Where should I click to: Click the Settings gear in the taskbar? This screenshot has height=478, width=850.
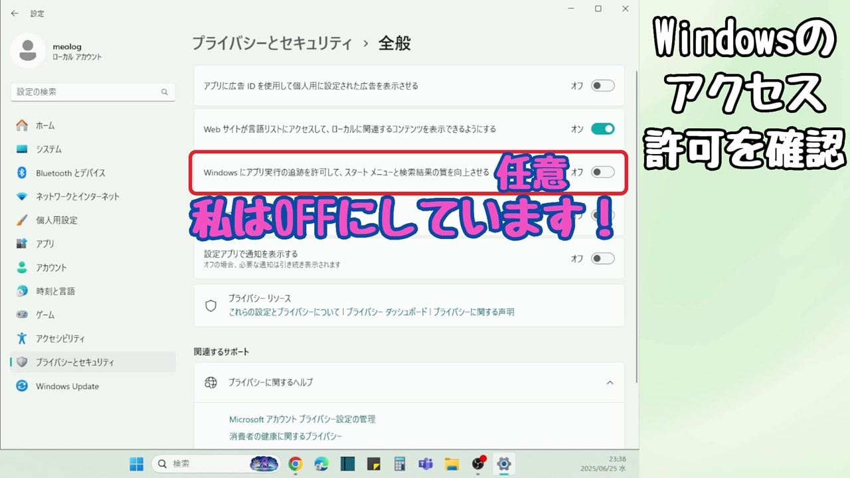click(x=504, y=463)
